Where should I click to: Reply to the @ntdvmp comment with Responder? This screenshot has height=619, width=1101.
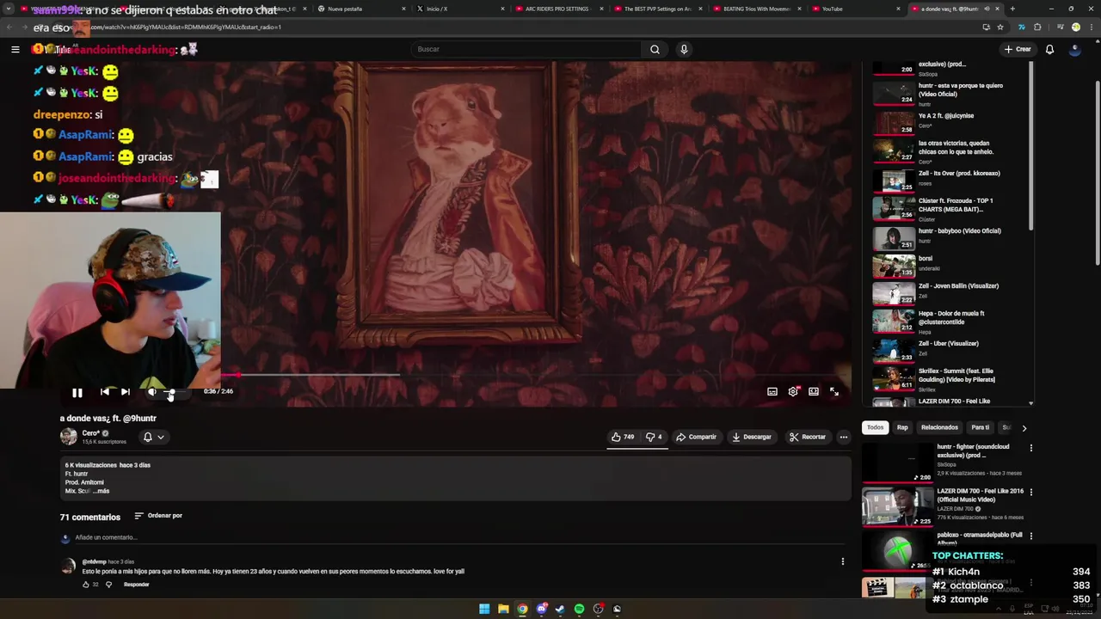136,585
